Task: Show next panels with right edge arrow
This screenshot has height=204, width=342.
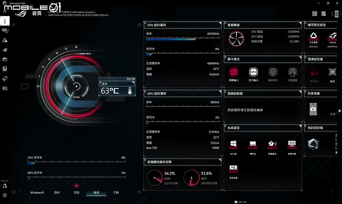Action: [339, 111]
